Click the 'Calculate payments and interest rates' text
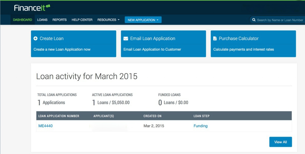Screen dimensions: 305x154 (x=244, y=50)
